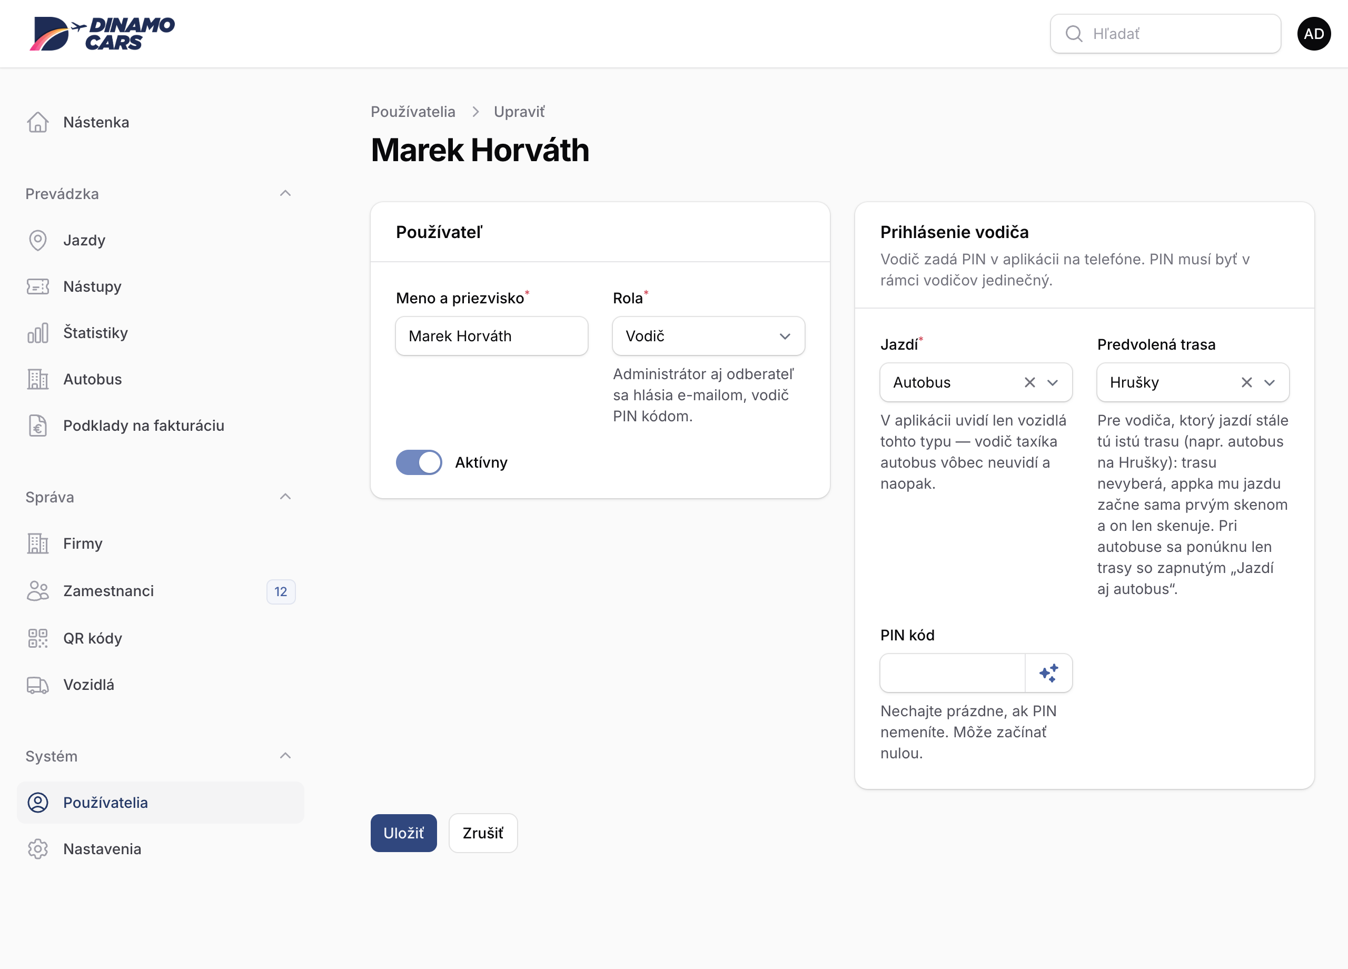Viewport: 1348px width, 969px height.
Task: Click the Firmy building icon
Action: click(x=37, y=543)
